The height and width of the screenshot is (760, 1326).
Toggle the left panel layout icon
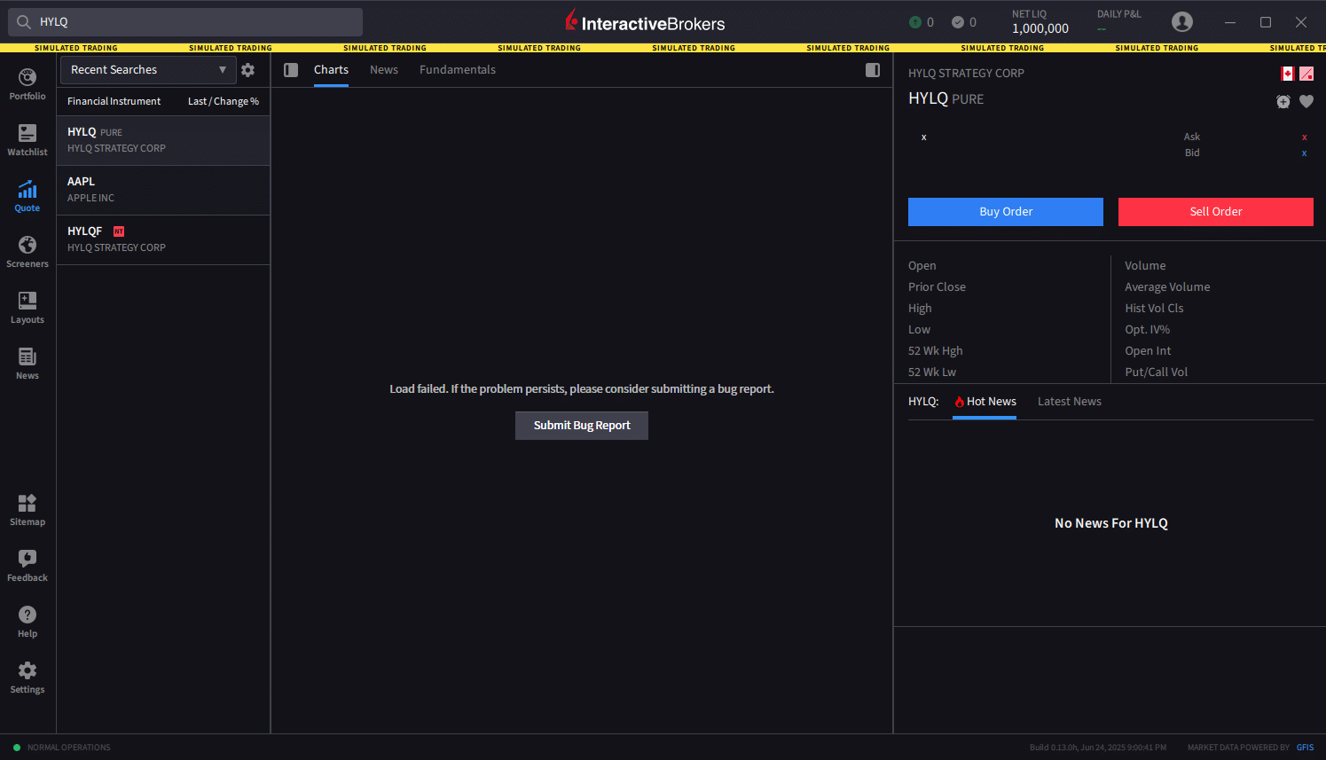click(291, 70)
